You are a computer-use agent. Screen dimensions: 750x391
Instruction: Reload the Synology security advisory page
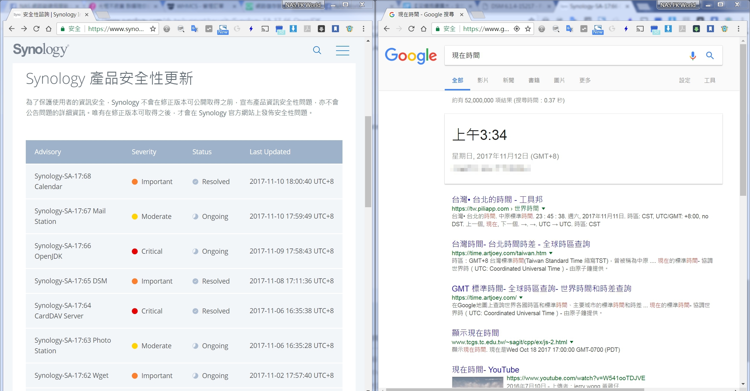[x=36, y=29]
